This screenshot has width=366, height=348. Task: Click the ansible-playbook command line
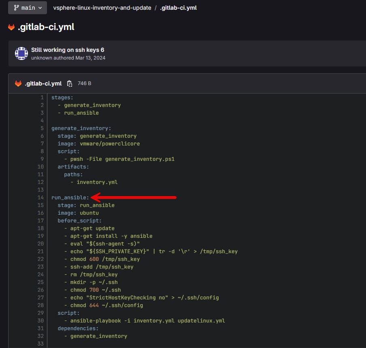point(147,321)
